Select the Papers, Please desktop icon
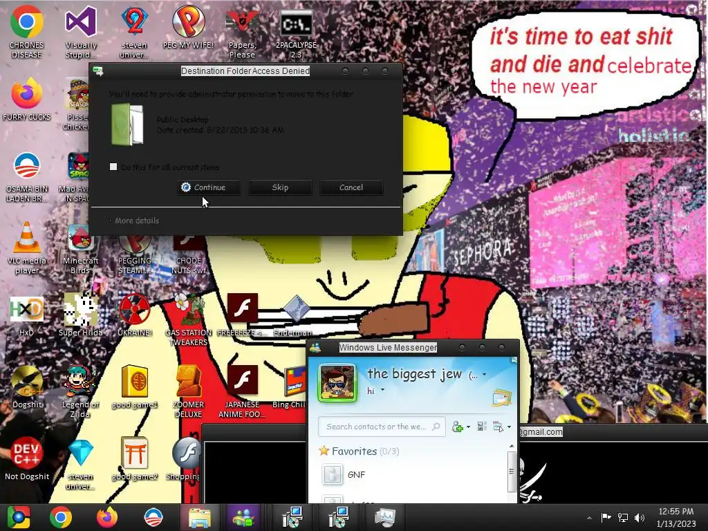 (242, 32)
